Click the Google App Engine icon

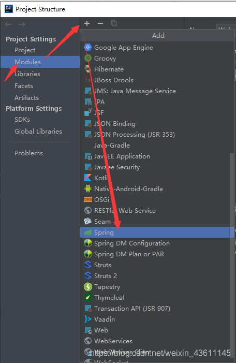[x=88, y=48]
